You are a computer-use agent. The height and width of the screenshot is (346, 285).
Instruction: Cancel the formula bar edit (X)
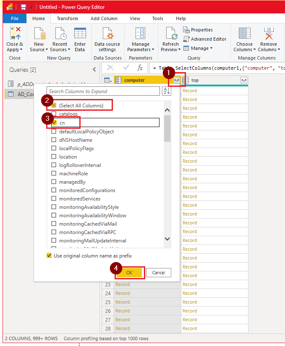[x=110, y=68]
